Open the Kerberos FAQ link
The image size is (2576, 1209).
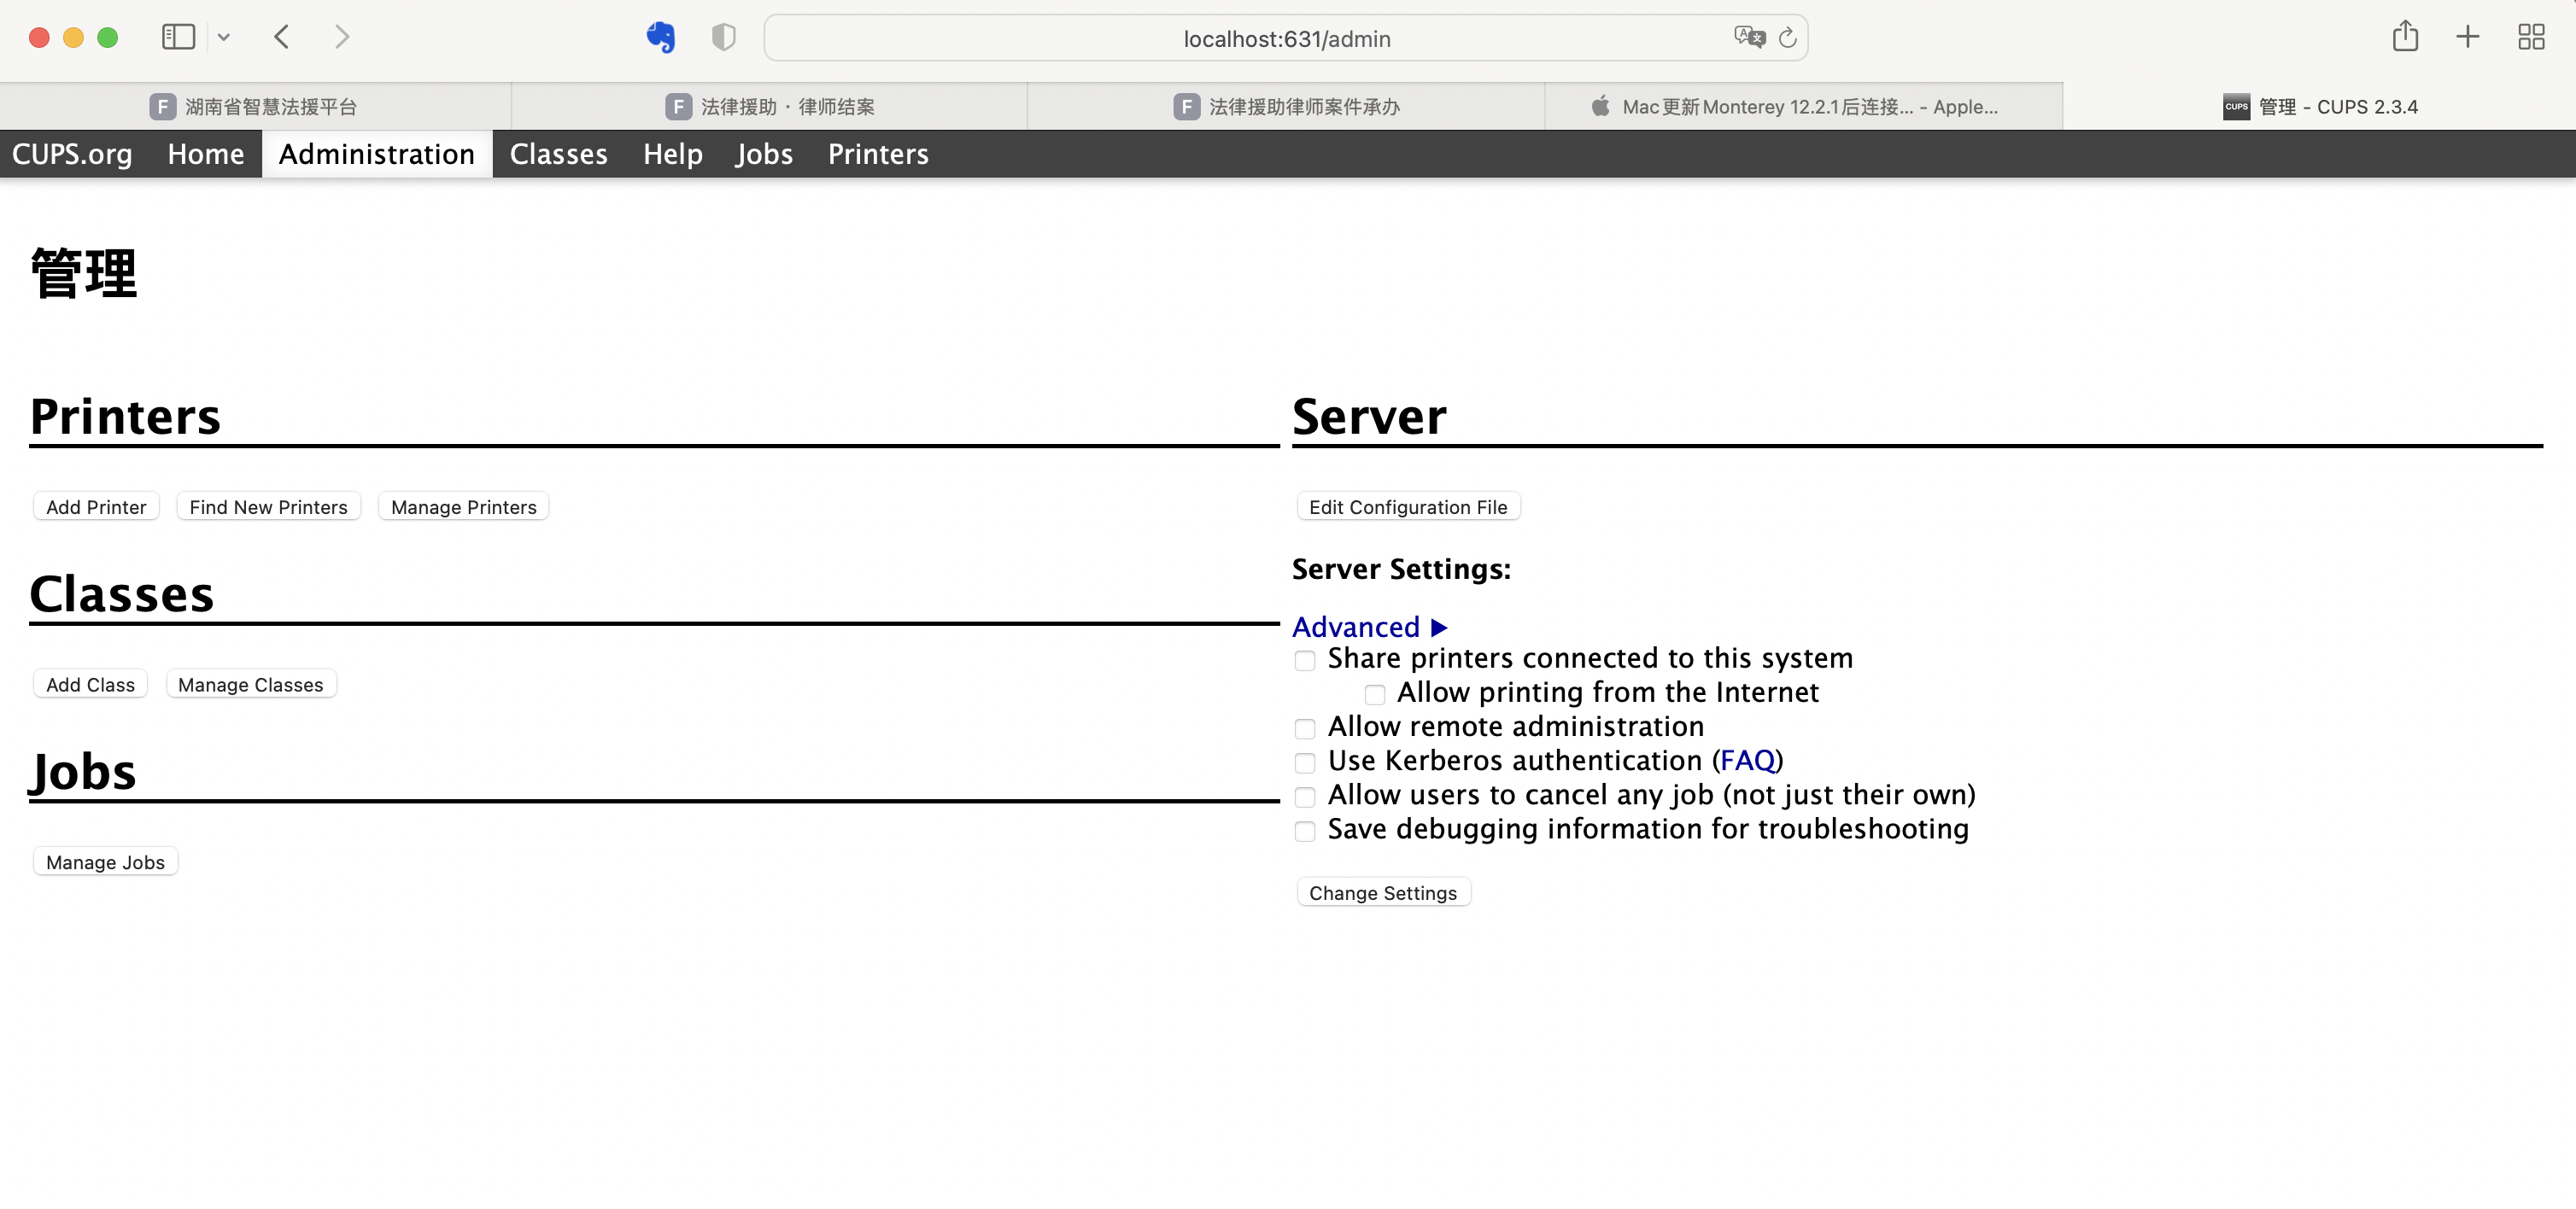[1747, 761]
